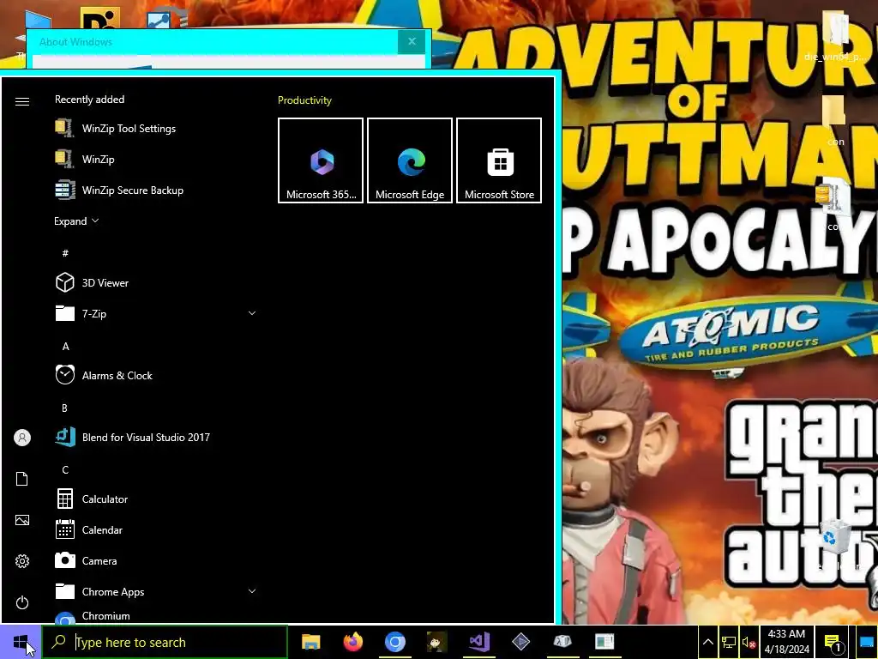The image size is (878, 659).
Task: Select Recycle Bin on the desktop
Action: 835,545
